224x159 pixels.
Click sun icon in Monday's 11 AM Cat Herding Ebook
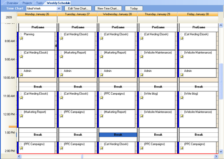coord(22,98)
